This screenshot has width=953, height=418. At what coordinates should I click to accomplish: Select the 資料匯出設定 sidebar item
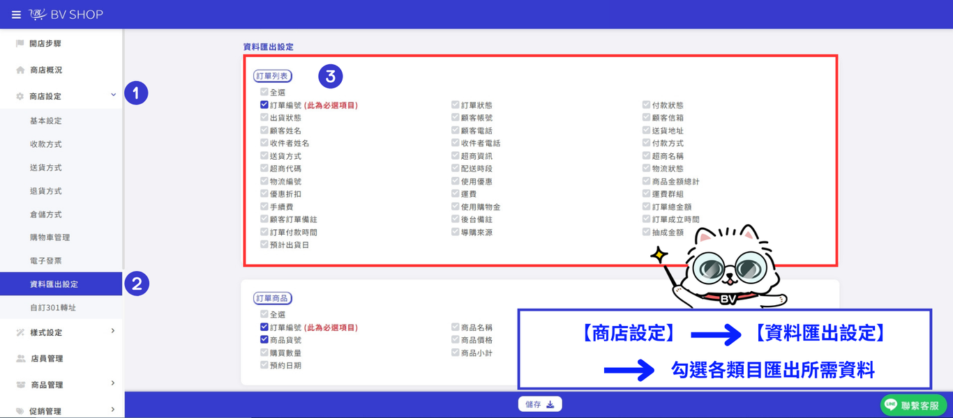pyautogui.click(x=61, y=284)
